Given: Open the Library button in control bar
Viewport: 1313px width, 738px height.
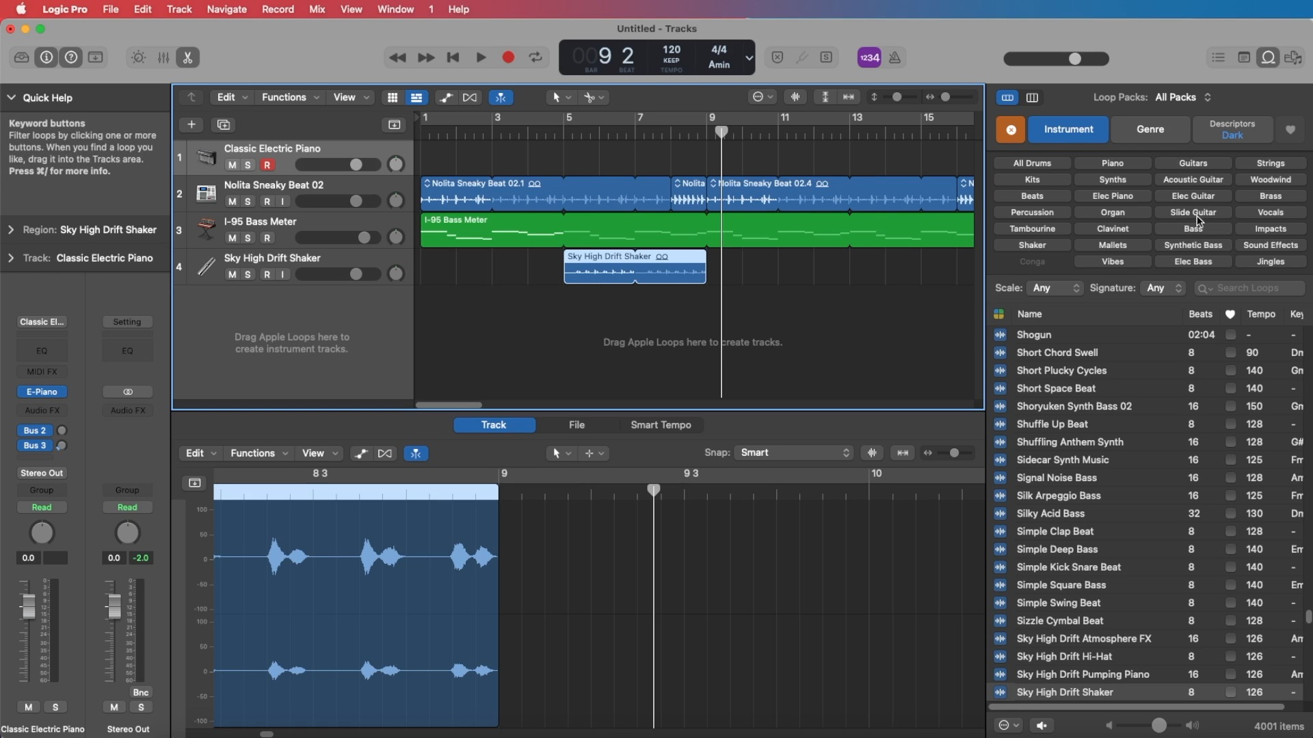Looking at the screenshot, I should pyautogui.click(x=21, y=57).
